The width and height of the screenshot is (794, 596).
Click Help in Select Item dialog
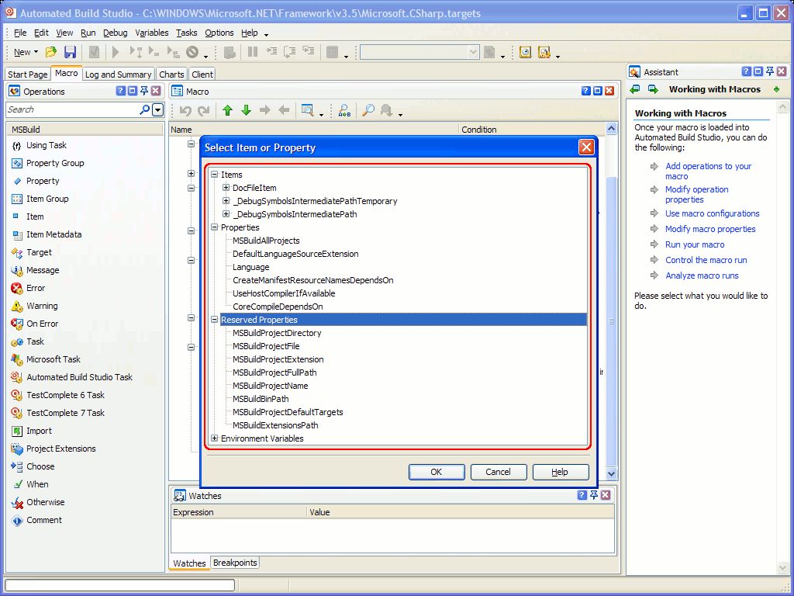[x=560, y=472]
